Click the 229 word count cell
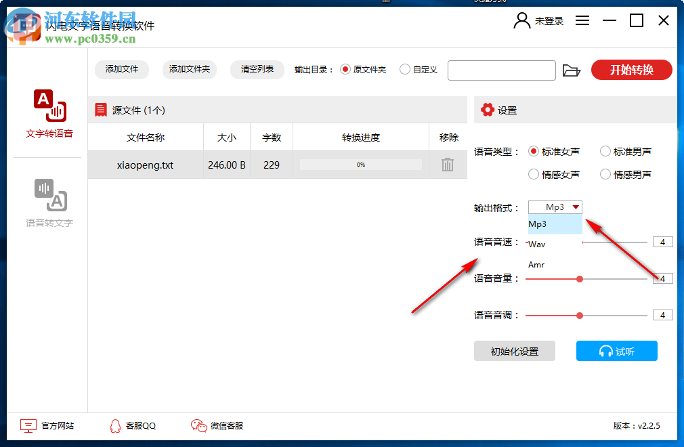Image resolution: width=684 pixels, height=447 pixels. click(x=272, y=165)
